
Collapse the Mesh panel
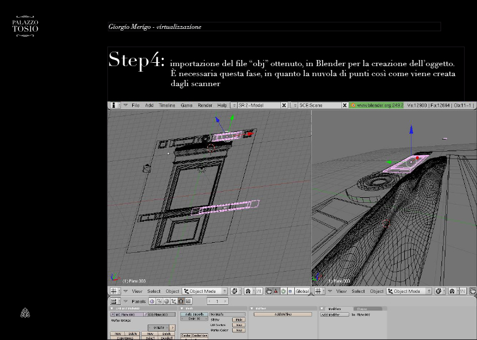pyautogui.click(x=182, y=309)
